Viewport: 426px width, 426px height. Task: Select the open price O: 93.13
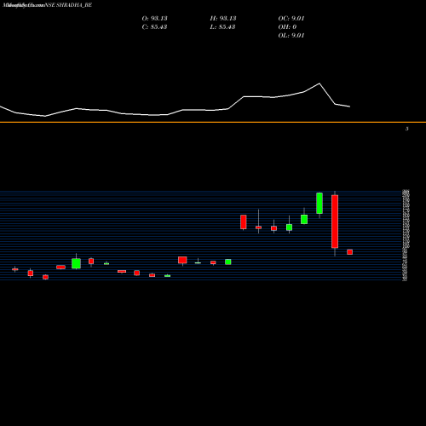point(154,19)
